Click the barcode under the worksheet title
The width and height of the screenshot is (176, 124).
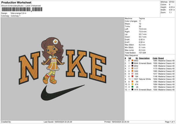pyautogui.click(x=22, y=9)
